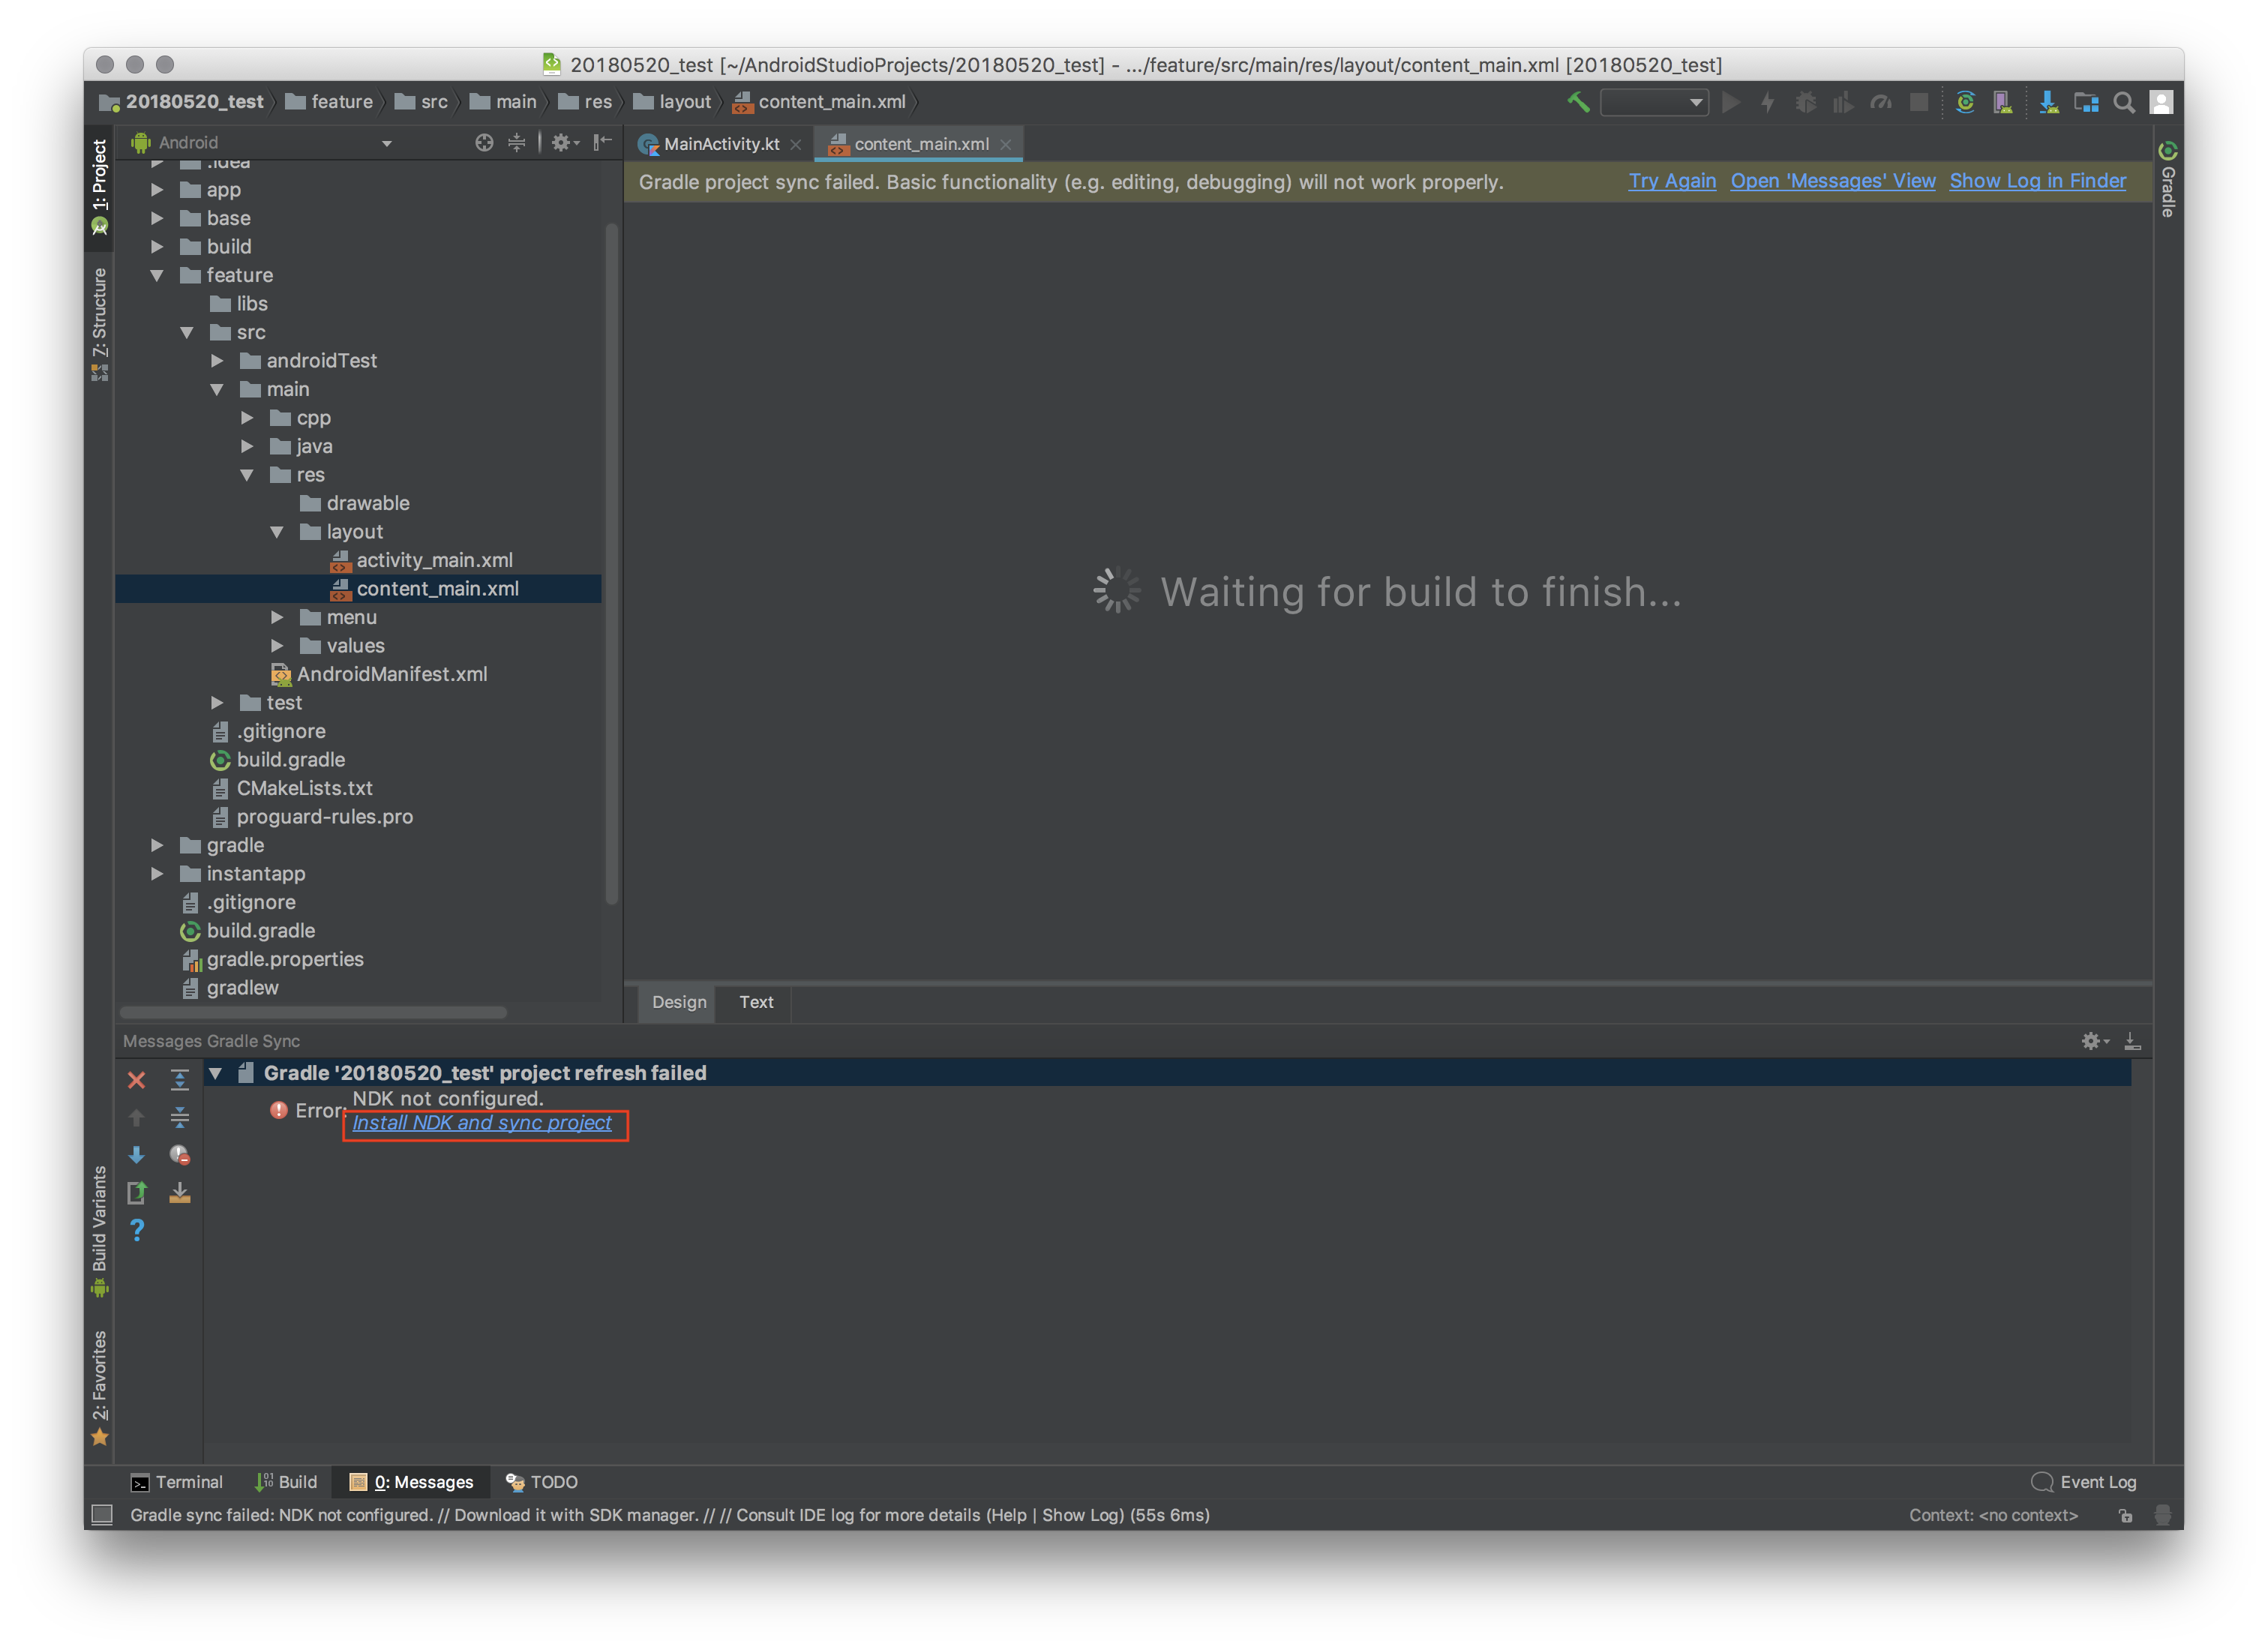
Task: Collapse the feature folder
Action: [x=157, y=275]
